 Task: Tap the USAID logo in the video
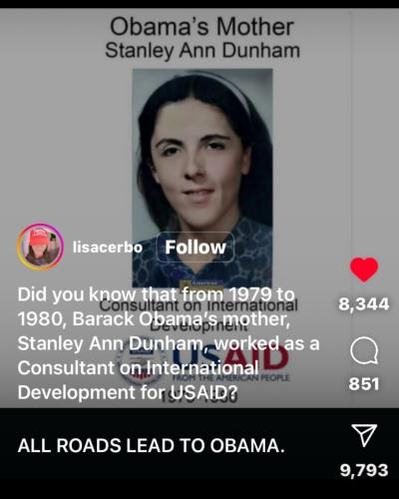(x=202, y=363)
